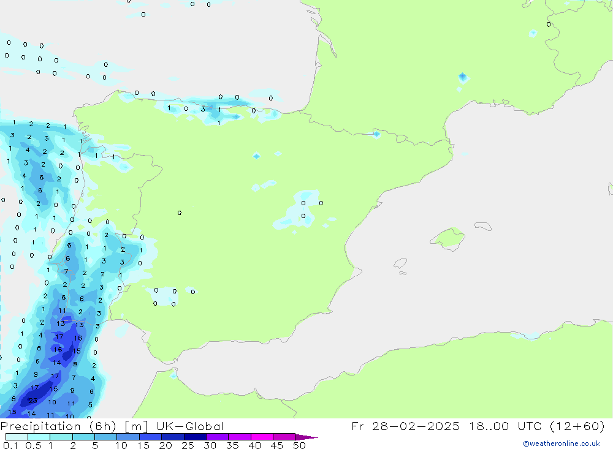Click the 30 to 35 purple legend box
Image resolution: width=613 pixels, height=449 pixels.
click(x=218, y=437)
